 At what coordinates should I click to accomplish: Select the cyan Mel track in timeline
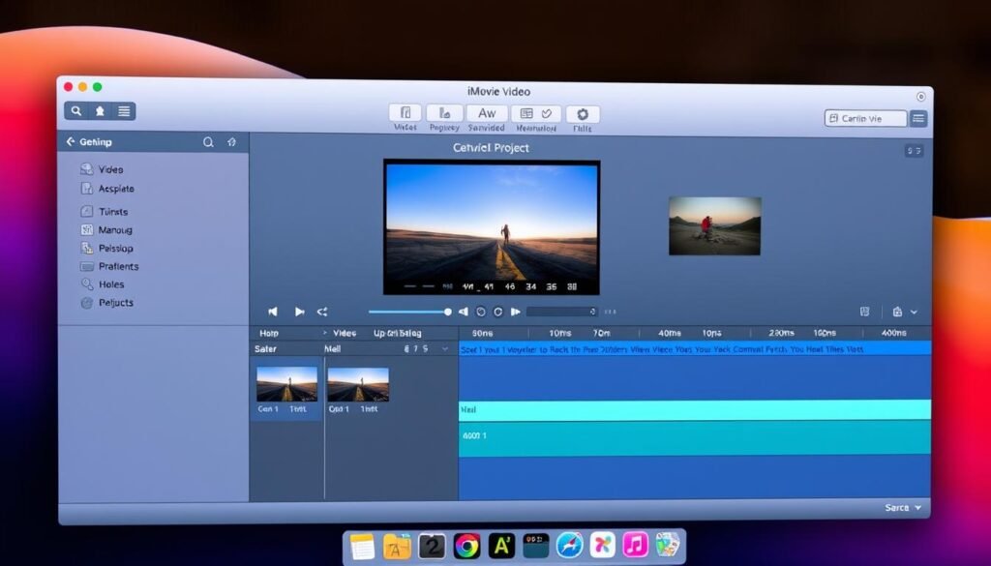click(x=695, y=410)
